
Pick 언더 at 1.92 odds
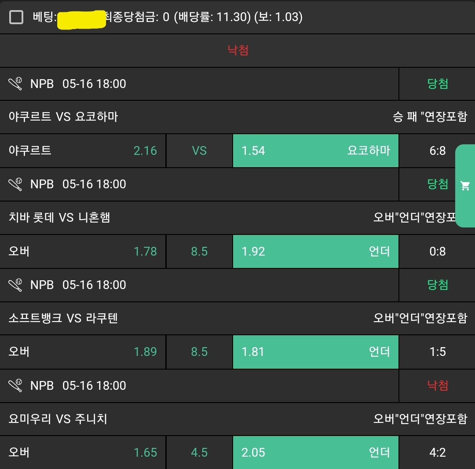[x=315, y=251]
